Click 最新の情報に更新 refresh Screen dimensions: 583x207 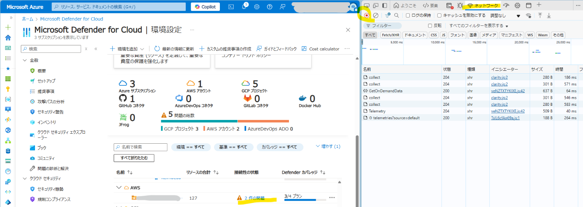pyautogui.click(x=174, y=49)
